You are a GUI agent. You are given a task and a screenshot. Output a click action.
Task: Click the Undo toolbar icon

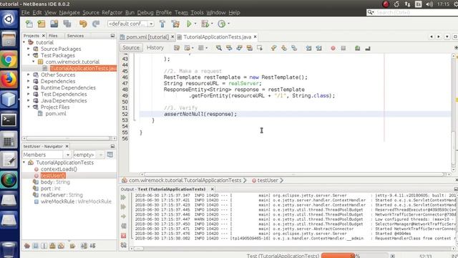[83, 24]
